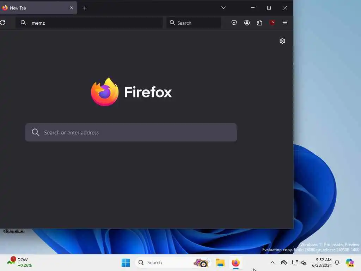
Task: Open the Firefox hamburger application menu
Action: tap(285, 23)
